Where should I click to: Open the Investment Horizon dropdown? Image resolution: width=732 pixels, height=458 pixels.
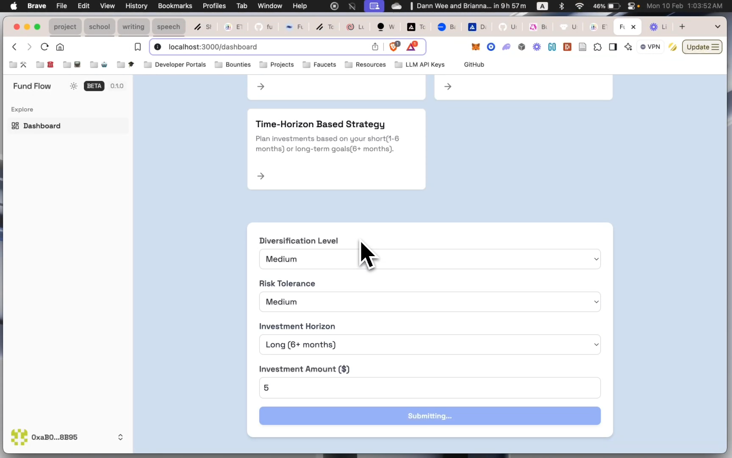[430, 345]
